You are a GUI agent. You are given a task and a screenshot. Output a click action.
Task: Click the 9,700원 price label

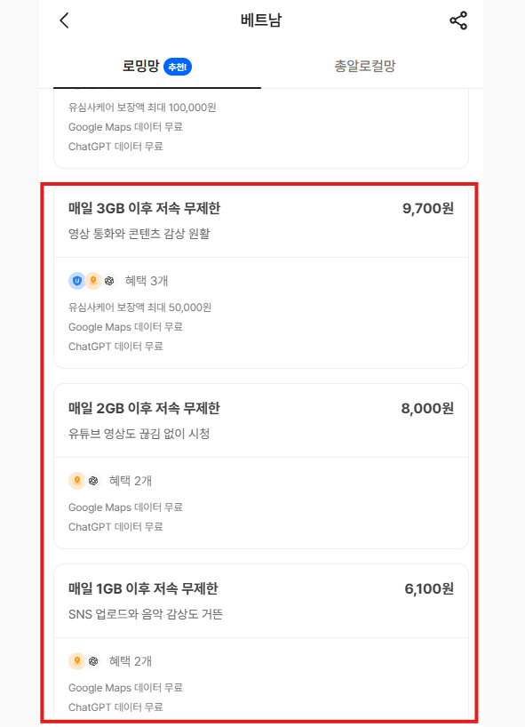[x=427, y=209]
